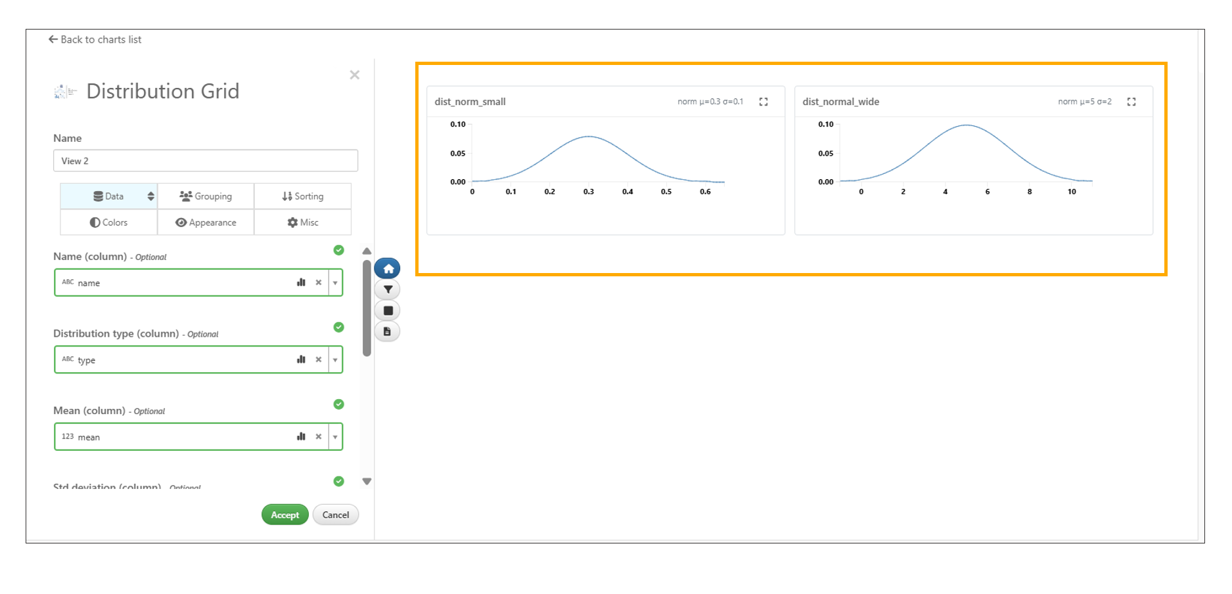Go back to charts list
Viewport: 1232px width, 594px height.
tap(95, 39)
